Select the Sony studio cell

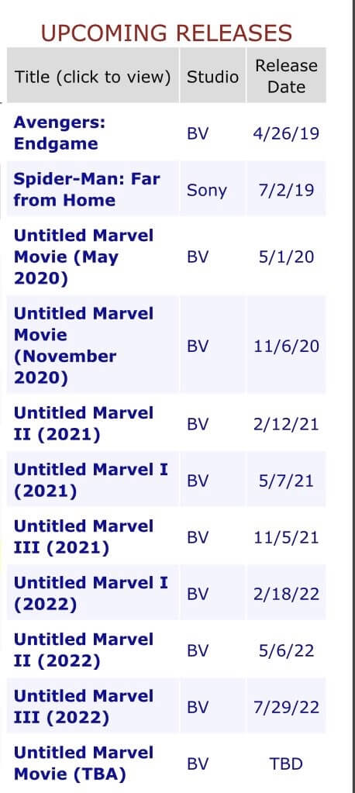[x=207, y=191]
